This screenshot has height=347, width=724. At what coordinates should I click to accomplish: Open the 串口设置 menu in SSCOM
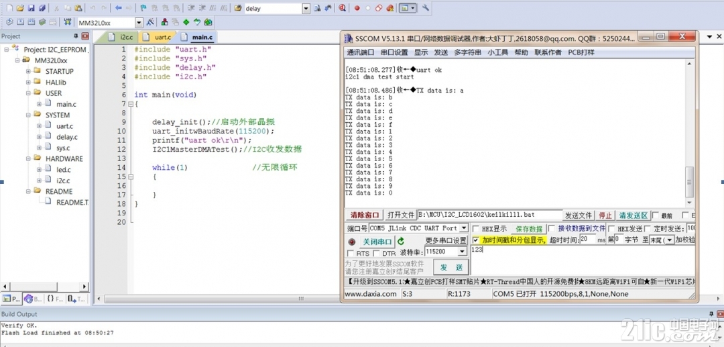coord(394,52)
